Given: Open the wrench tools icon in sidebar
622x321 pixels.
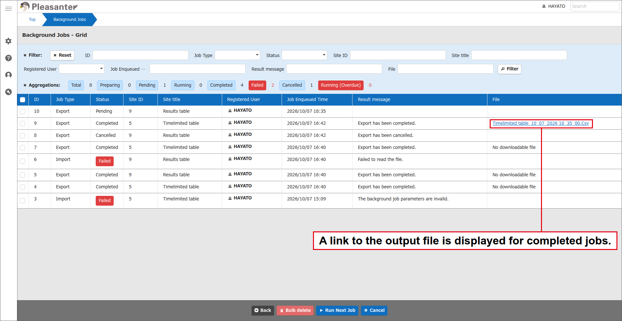Looking at the screenshot, I should click(x=8, y=92).
